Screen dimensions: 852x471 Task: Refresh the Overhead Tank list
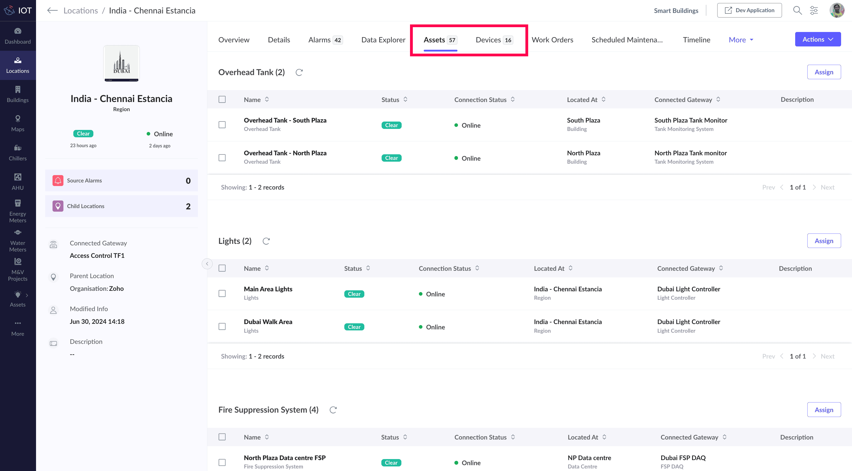[x=299, y=72]
